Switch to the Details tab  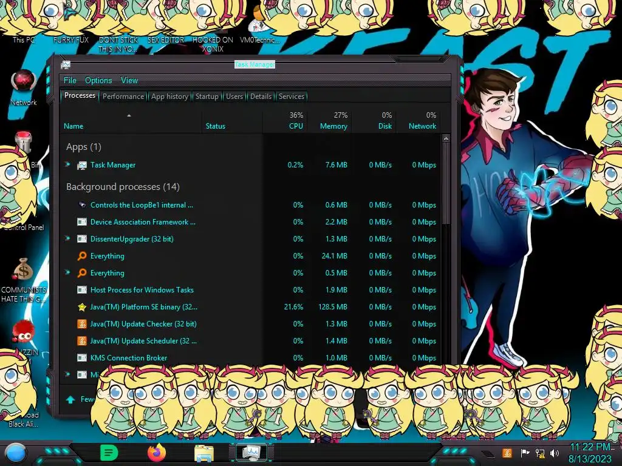pyautogui.click(x=261, y=96)
